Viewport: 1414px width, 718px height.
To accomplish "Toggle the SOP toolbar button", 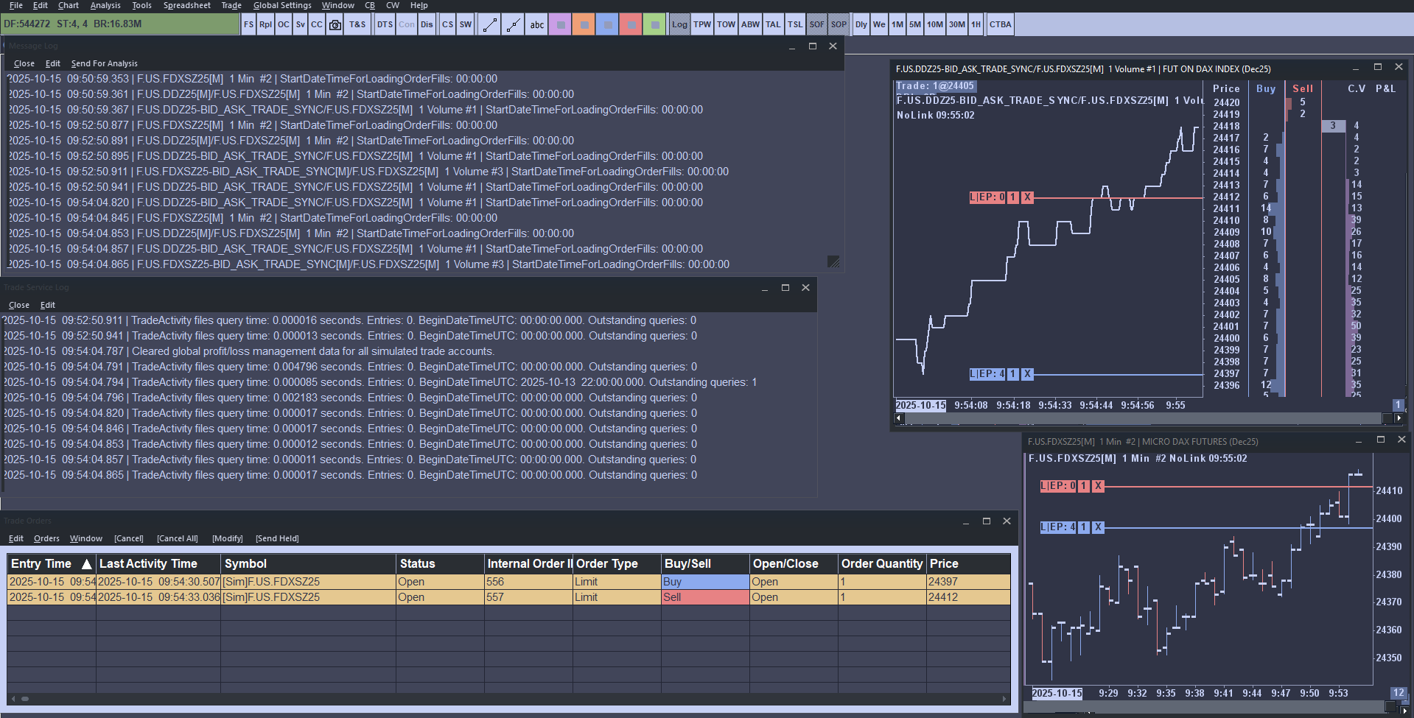I will click(839, 24).
